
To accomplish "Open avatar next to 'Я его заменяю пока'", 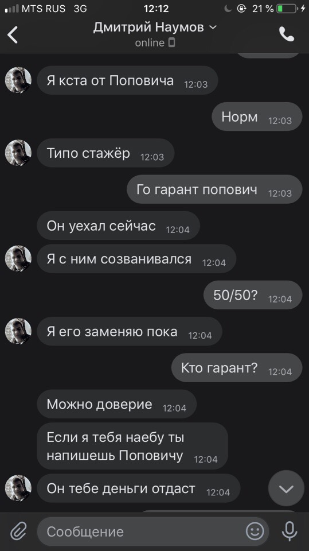I will point(18,331).
